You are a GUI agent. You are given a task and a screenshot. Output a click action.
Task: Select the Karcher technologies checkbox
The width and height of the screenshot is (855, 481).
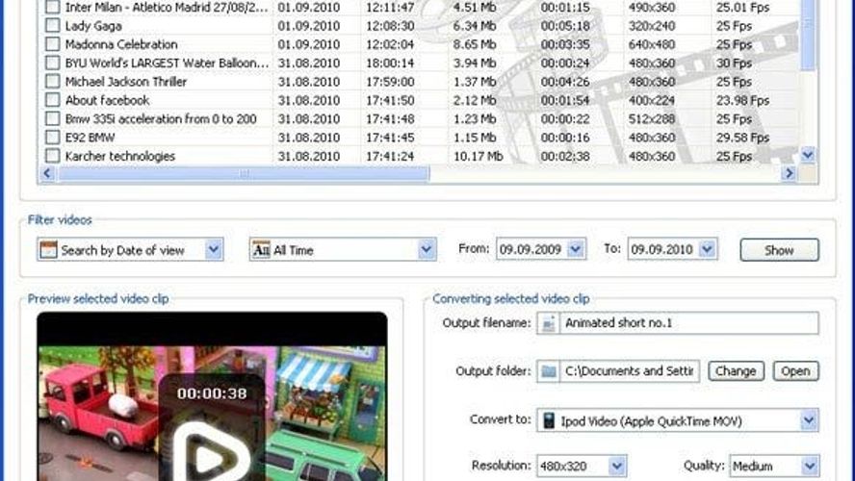52,156
